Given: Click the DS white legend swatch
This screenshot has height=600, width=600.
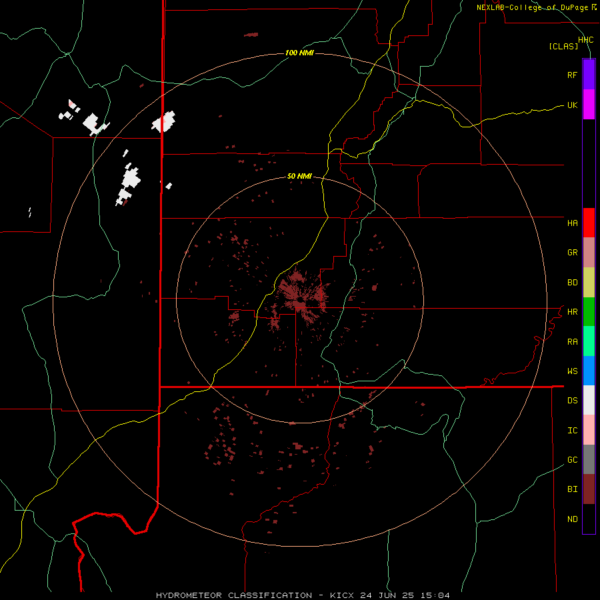Looking at the screenshot, I should (x=589, y=400).
